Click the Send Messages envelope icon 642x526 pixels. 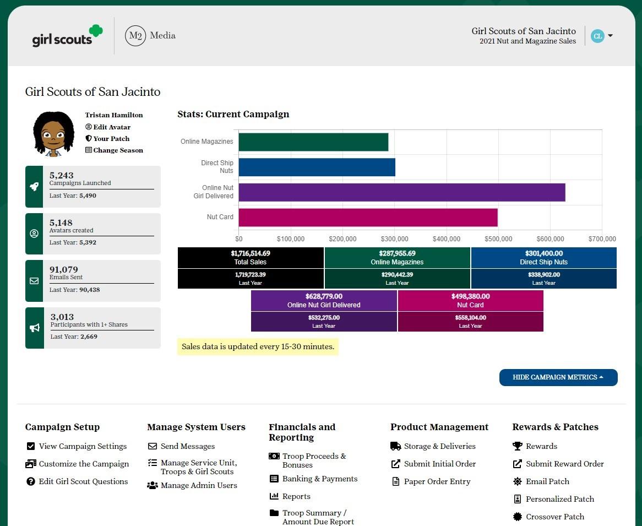point(153,446)
